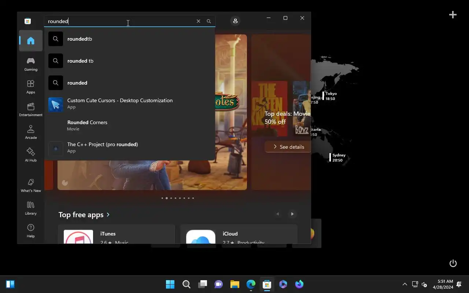Viewport: 469px width, 293px height.
Task: Expand the Top free apps chevron
Action: 108,215
